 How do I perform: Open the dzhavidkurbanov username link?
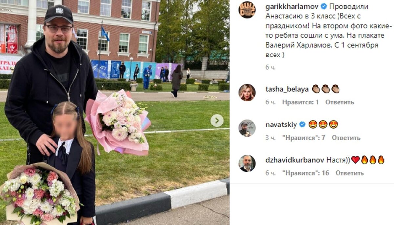pyautogui.click(x=295, y=160)
